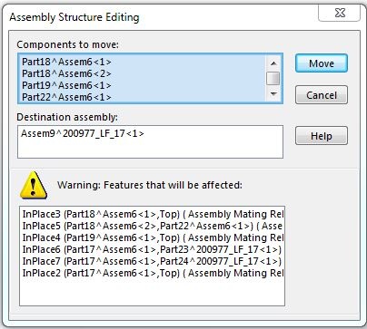Select Part18^Assem6<2> in components list
367x329 pixels.
pyautogui.click(x=142, y=73)
